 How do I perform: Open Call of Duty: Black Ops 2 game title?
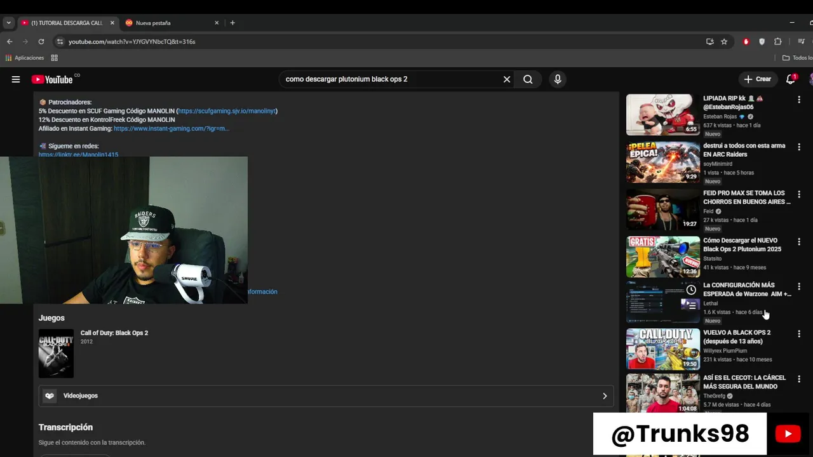pyautogui.click(x=114, y=333)
